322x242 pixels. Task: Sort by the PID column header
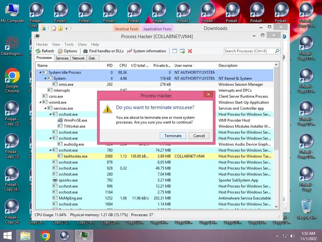click(106, 66)
